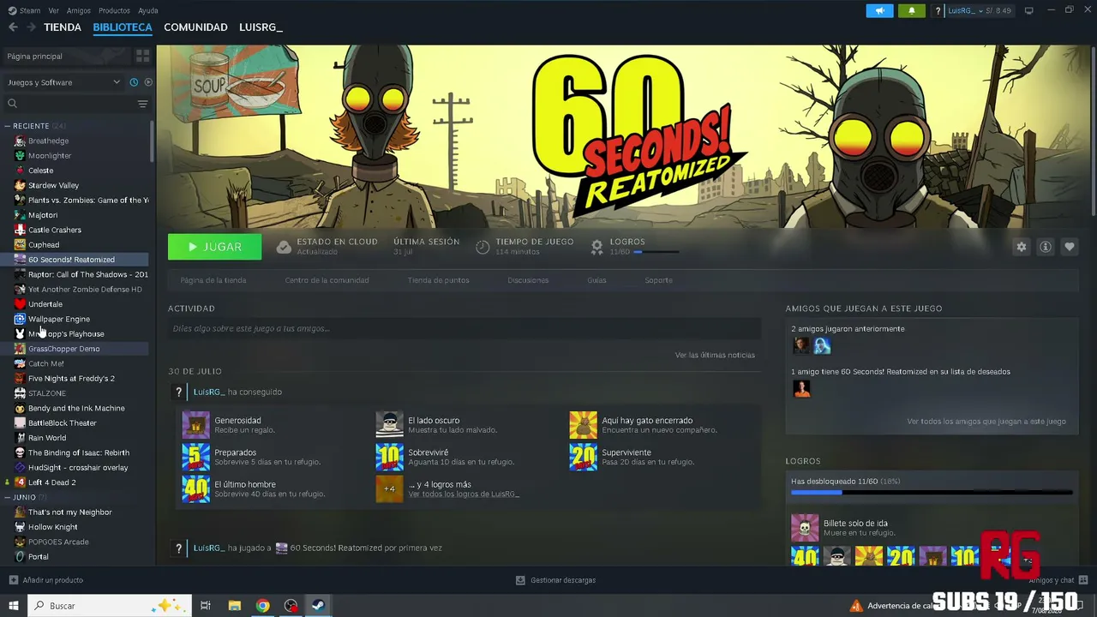The height and width of the screenshot is (617, 1097).
Task: Click the Logros trophy icon
Action: point(596,247)
